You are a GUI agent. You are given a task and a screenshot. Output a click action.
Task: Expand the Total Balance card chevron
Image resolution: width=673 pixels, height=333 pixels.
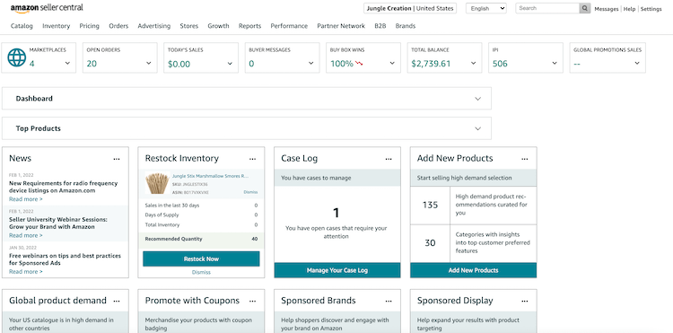coord(473,63)
